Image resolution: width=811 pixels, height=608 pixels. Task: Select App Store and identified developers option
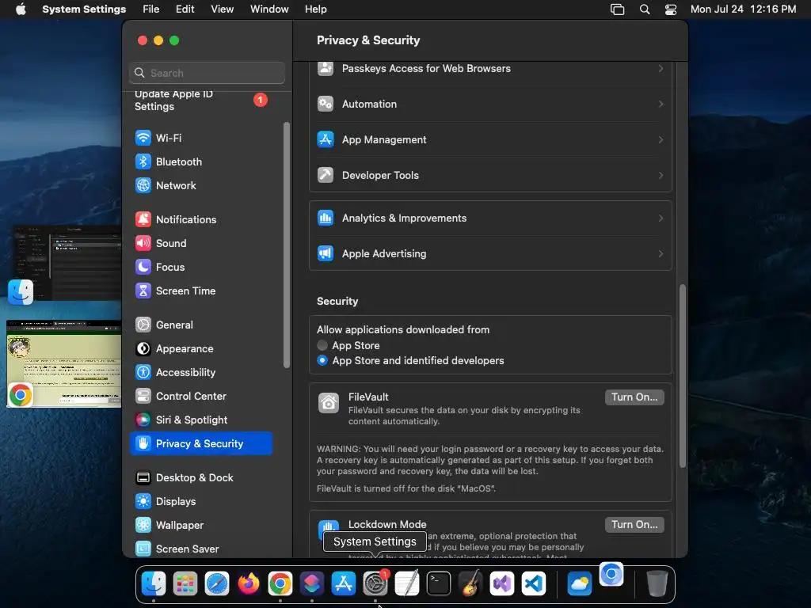[322, 361]
